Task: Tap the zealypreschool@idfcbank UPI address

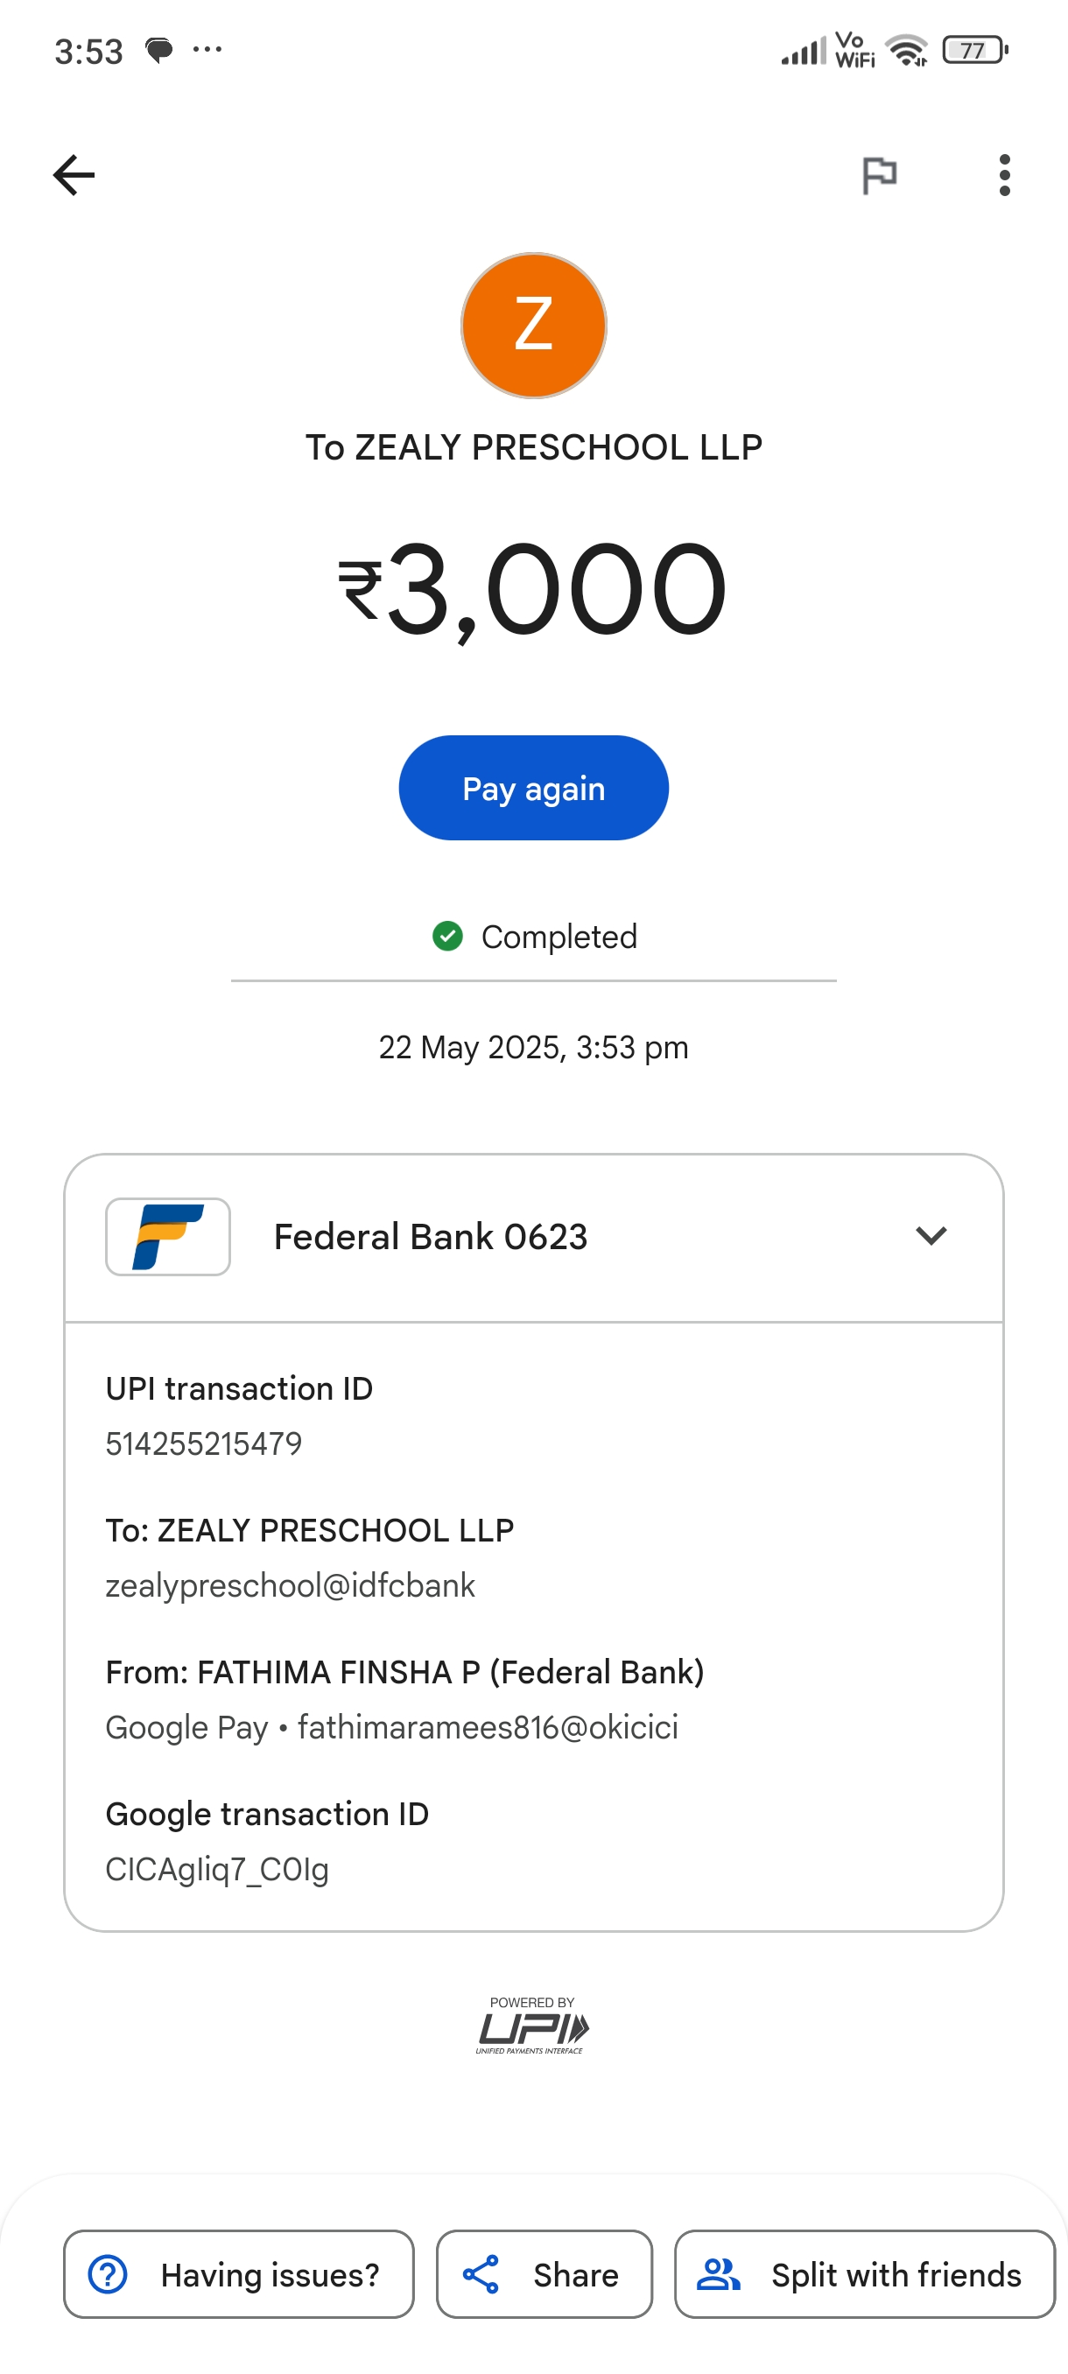Action: (291, 1585)
